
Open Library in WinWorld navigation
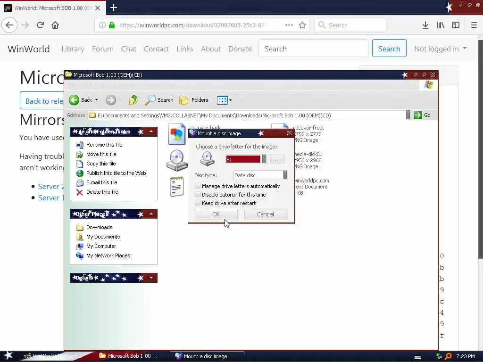[x=73, y=49]
